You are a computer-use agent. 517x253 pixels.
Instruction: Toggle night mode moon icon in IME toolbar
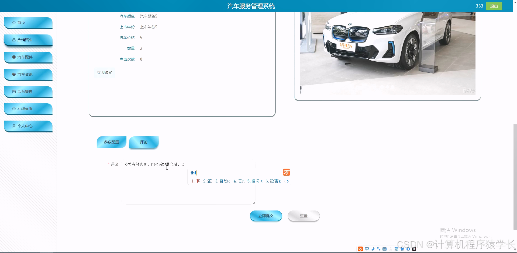pyautogui.click(x=373, y=249)
